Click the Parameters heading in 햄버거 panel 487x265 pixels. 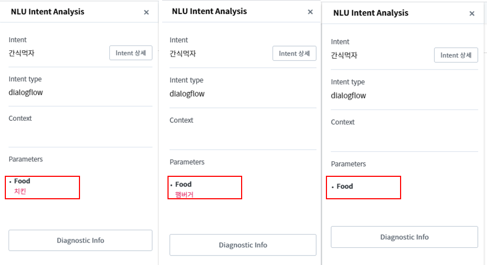187,162
